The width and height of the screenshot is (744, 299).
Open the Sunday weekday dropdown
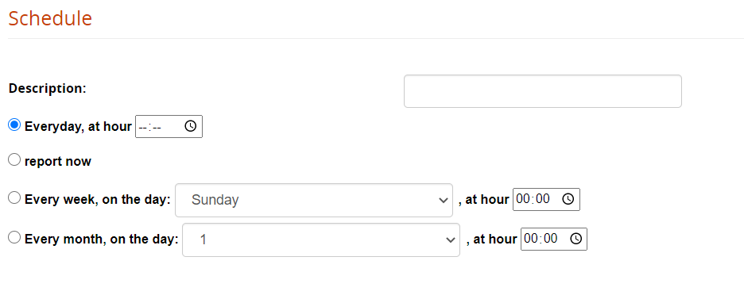(314, 200)
